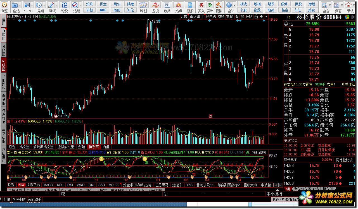Open the 板块 sectors button
The image size is (358, 209).
point(243,4)
